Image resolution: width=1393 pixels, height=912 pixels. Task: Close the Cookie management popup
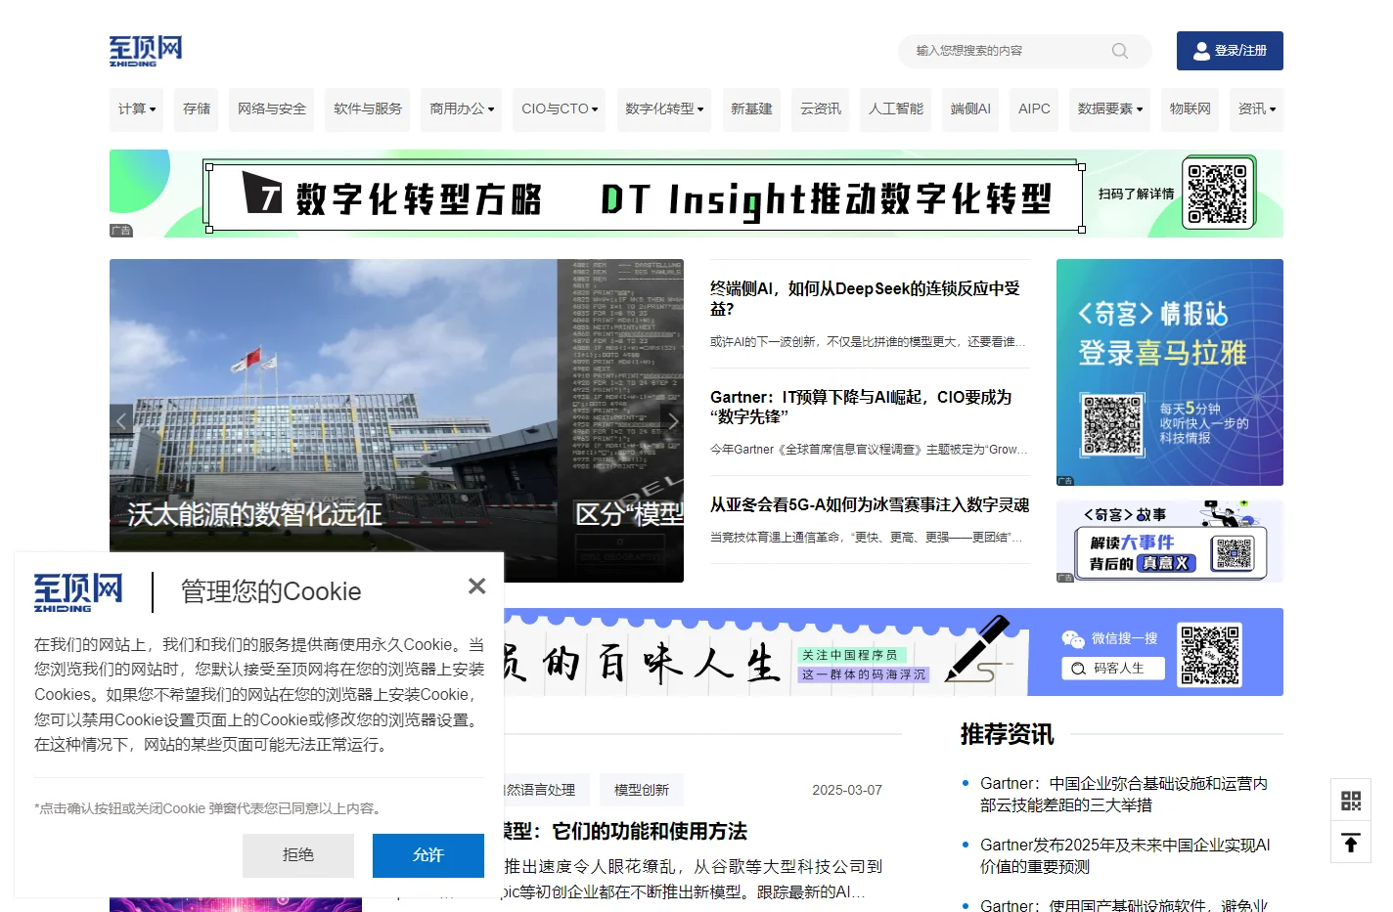tap(476, 586)
